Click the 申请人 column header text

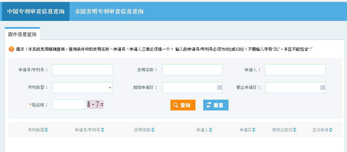click(x=203, y=130)
